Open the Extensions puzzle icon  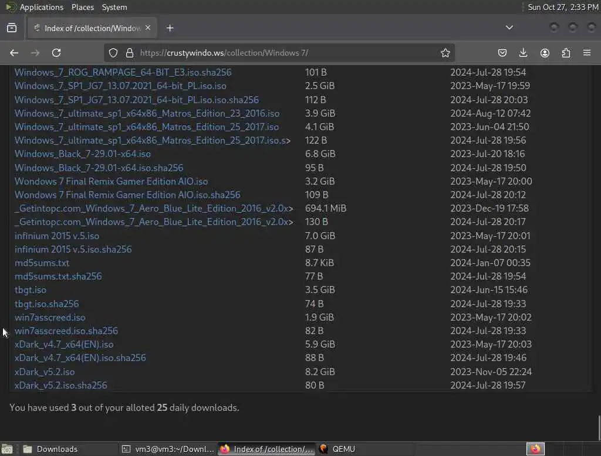566,53
